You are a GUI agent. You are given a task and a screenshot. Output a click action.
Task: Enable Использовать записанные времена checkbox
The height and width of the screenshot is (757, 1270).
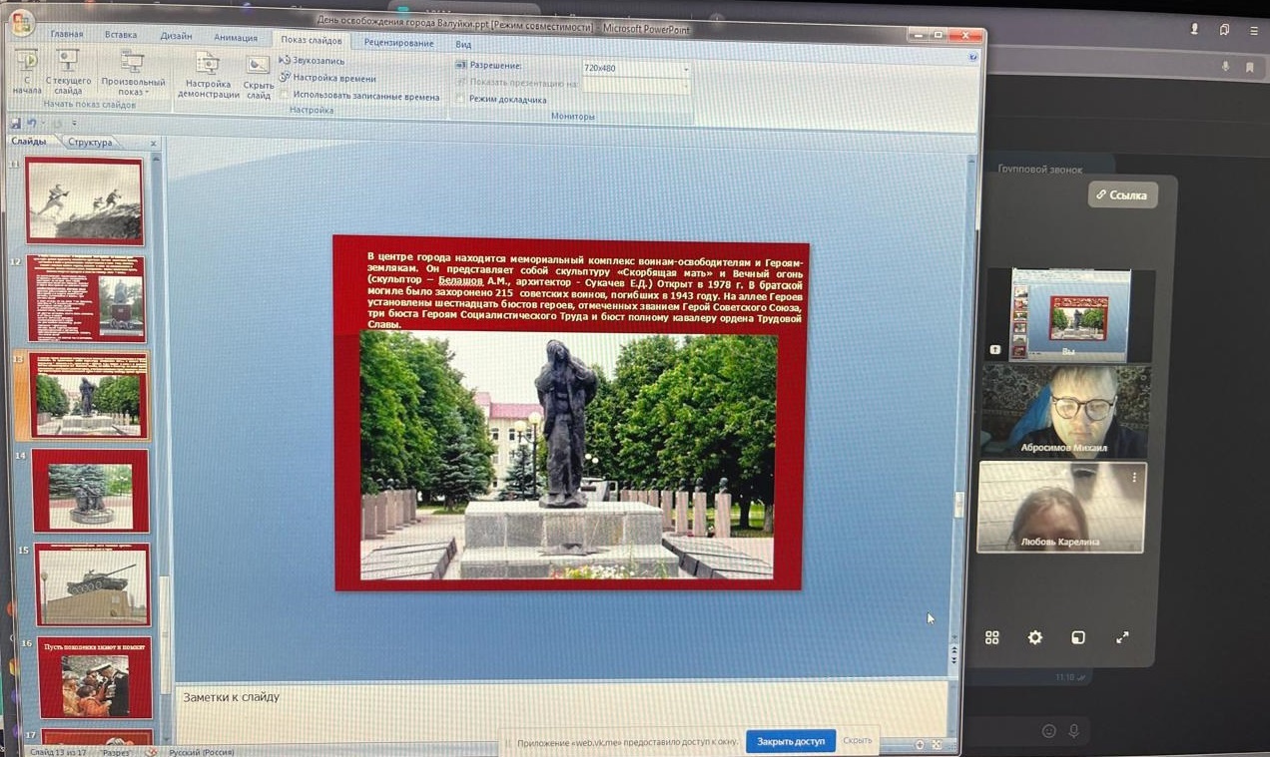(284, 97)
